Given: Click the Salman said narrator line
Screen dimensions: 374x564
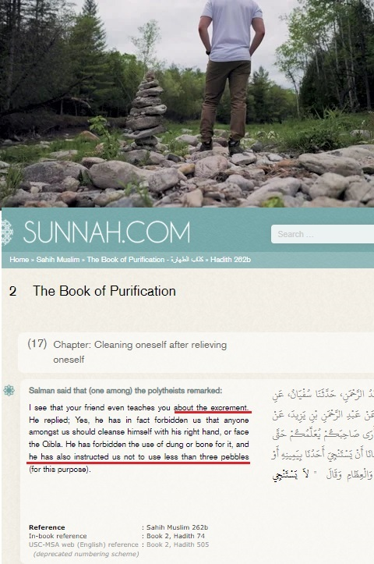Looking at the screenshot, I should click(125, 391).
